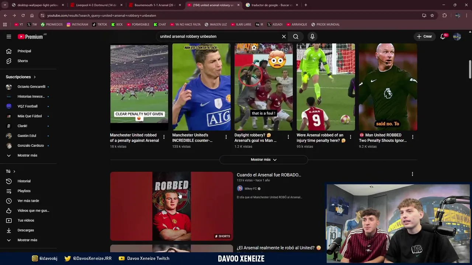Viewport: 472px width, 265px height.
Task: Switch to traductor de google tab
Action: click(x=271, y=5)
